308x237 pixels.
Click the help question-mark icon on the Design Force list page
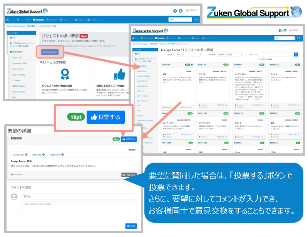coord(280,31)
